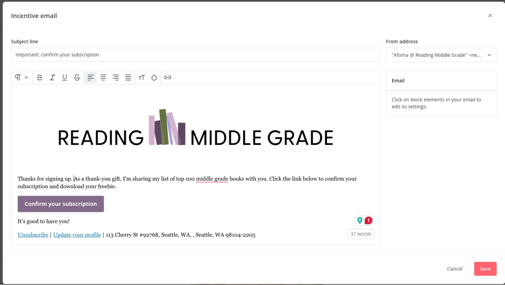This screenshot has height=285, width=505.
Task: Open the font size tool
Action: click(x=142, y=78)
